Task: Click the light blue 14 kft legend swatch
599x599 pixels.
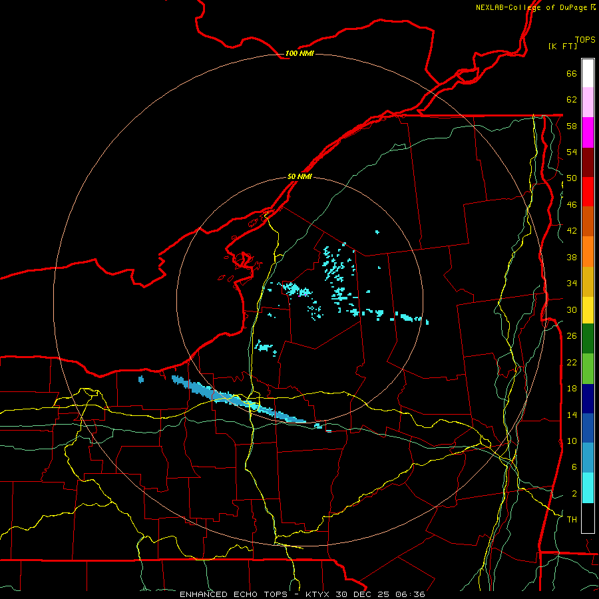Action: [x=588, y=458]
